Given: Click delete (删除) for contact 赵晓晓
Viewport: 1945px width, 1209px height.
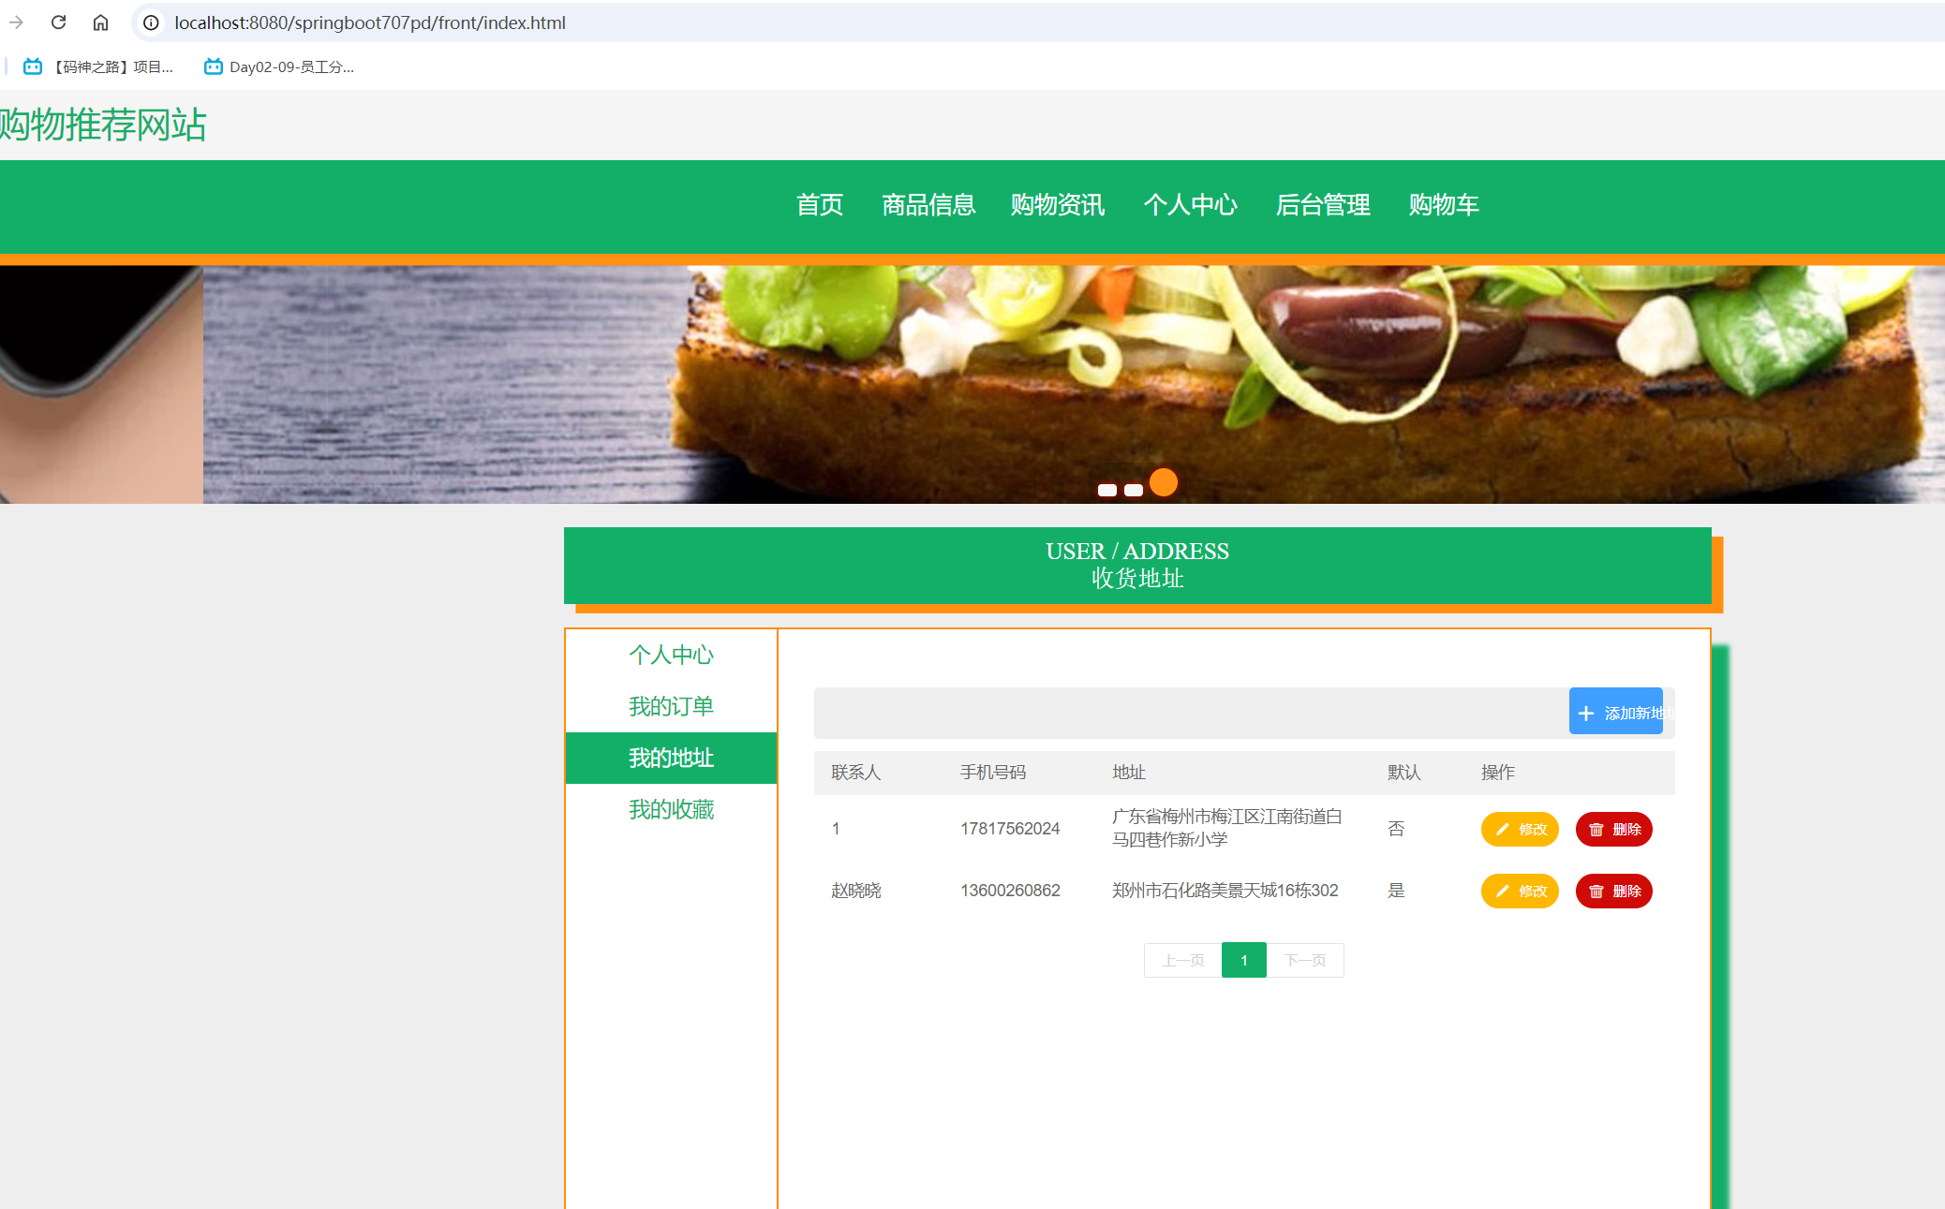Looking at the screenshot, I should click(1613, 891).
